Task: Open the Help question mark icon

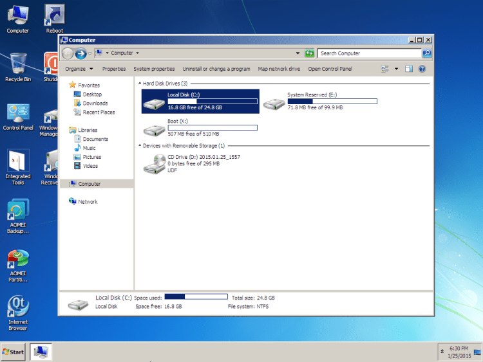Action: click(422, 69)
